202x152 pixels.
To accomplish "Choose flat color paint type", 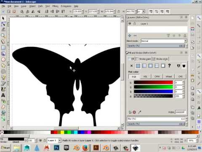I will [x=138, y=66].
